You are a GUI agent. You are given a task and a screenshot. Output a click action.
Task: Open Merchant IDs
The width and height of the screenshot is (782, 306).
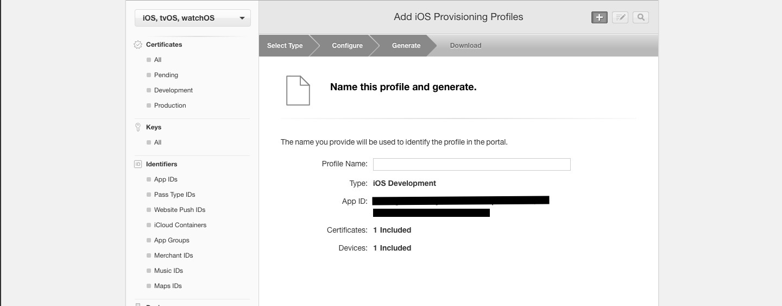point(173,255)
